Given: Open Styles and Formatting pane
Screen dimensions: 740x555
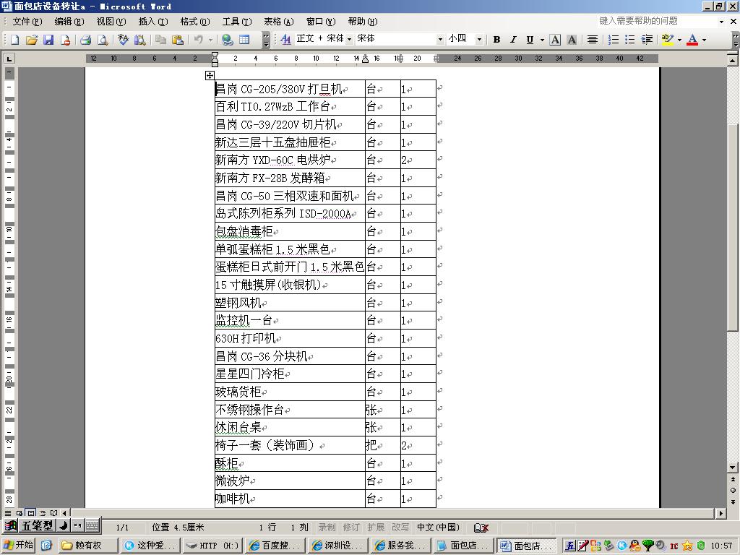Looking at the screenshot, I should tap(285, 40).
